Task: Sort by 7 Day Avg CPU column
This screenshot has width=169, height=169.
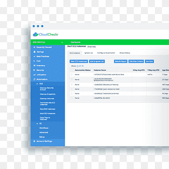Action: (x=154, y=70)
